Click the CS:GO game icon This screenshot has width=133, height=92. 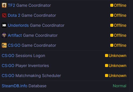tap(4, 45)
